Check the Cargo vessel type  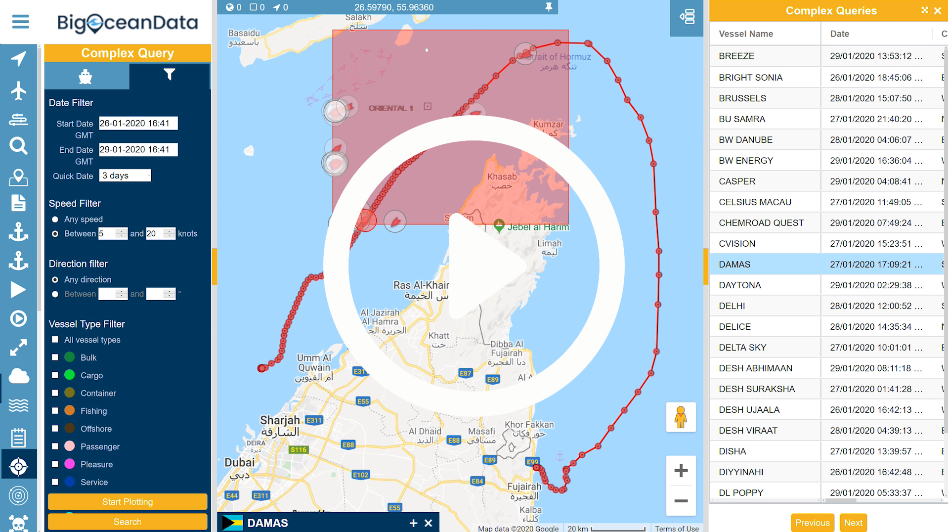(x=55, y=375)
